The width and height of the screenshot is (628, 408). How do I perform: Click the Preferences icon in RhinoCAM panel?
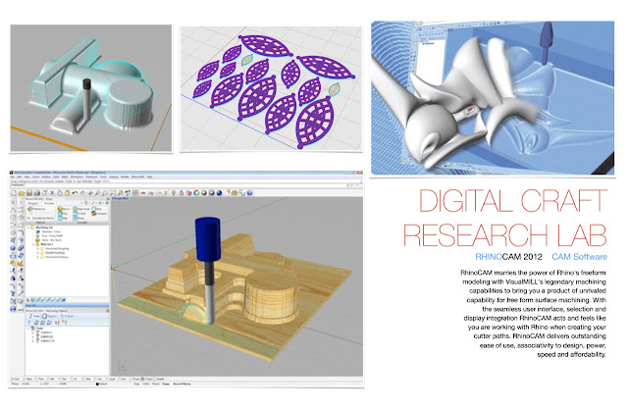pos(29,209)
